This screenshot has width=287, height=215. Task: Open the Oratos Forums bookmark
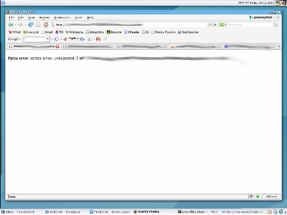click(163, 32)
